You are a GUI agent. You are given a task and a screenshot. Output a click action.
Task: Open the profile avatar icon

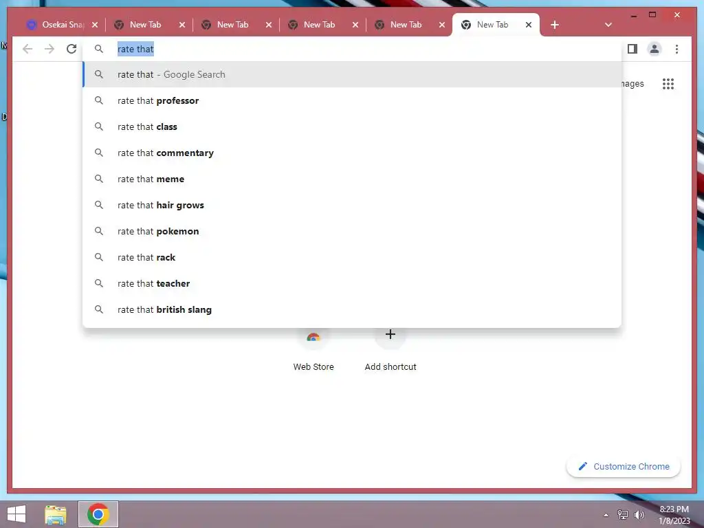(x=654, y=49)
